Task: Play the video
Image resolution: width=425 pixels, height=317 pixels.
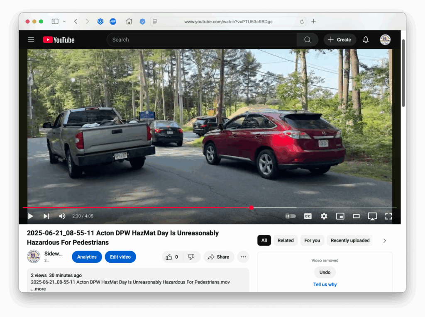Action: pyautogui.click(x=30, y=216)
